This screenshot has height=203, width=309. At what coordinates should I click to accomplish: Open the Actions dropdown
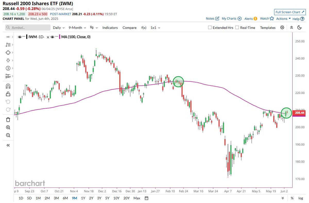(284, 18)
